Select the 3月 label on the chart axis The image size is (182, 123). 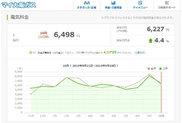coord(78,116)
